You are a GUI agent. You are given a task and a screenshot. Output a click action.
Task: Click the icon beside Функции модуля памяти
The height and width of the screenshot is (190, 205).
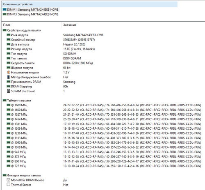(5, 175)
